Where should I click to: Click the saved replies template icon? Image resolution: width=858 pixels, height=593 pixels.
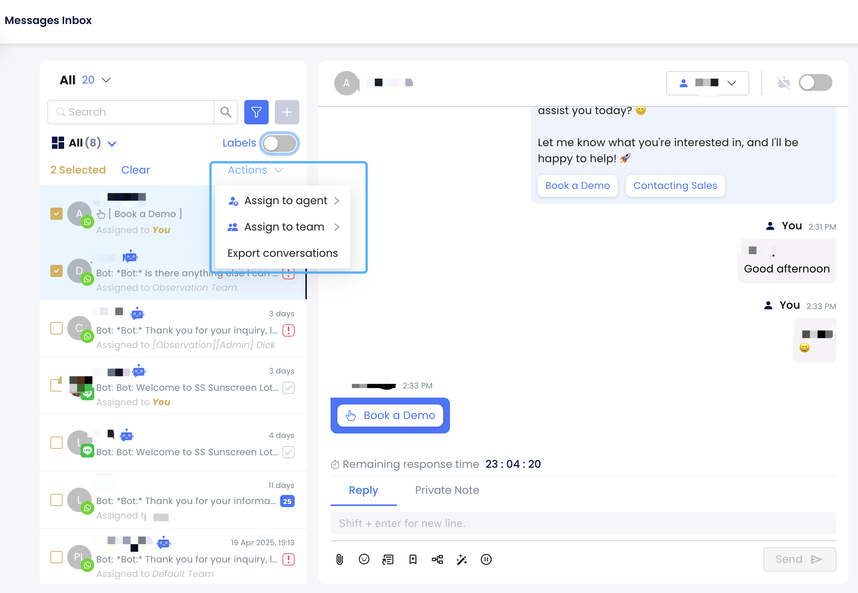[x=388, y=559]
